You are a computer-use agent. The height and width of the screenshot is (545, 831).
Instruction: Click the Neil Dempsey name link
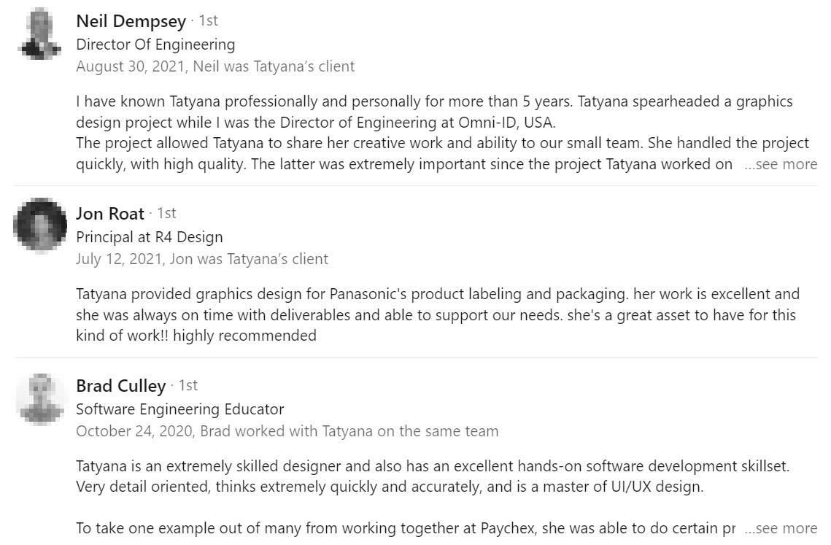coord(131,22)
